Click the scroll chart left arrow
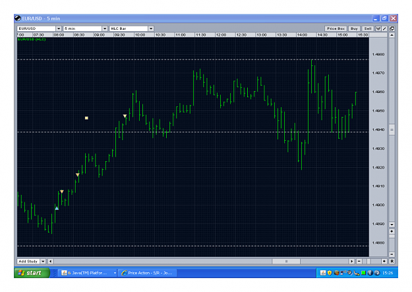 [51, 261]
